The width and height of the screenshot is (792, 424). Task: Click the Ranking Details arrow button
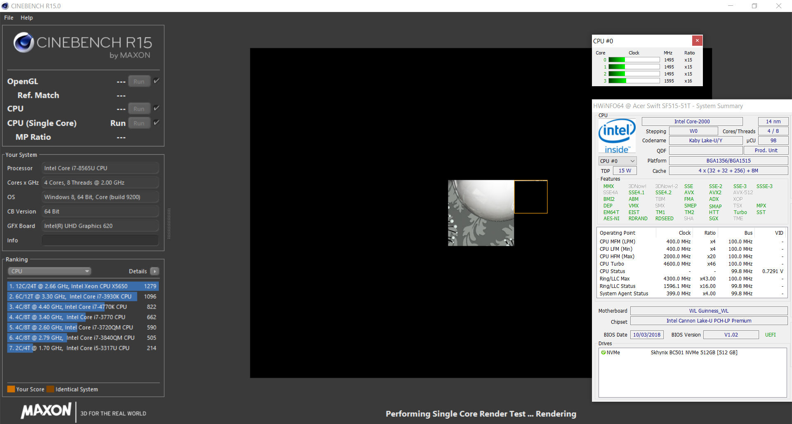coord(155,271)
